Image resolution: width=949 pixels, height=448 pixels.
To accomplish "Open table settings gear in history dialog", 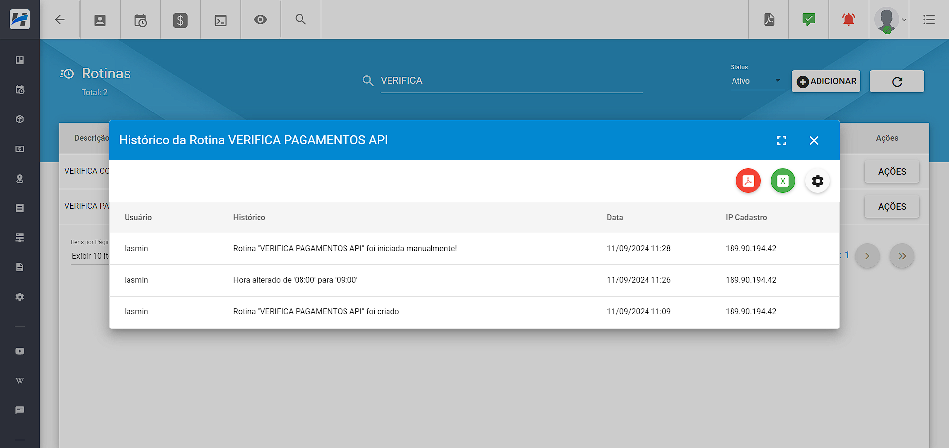I will 818,181.
